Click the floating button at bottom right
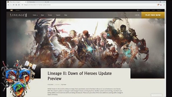 (156, 95)
